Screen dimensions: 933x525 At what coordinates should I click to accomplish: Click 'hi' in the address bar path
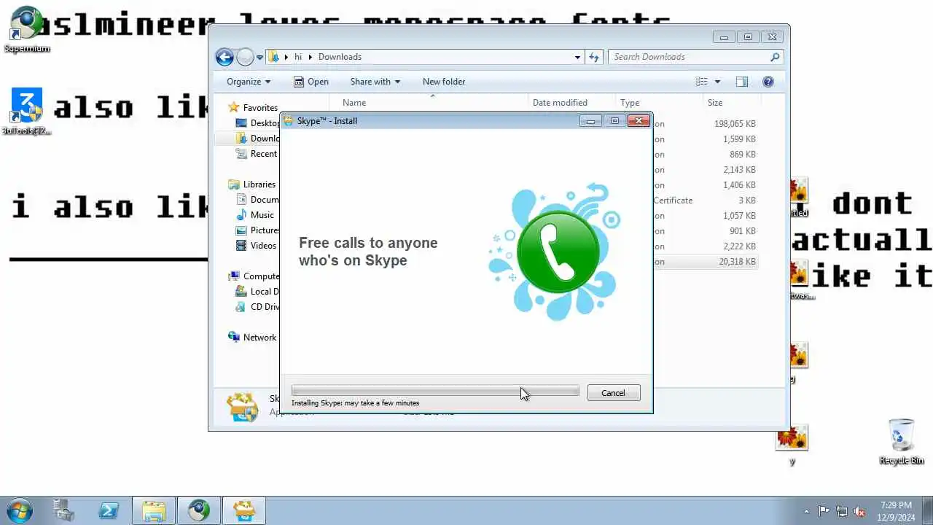point(298,57)
